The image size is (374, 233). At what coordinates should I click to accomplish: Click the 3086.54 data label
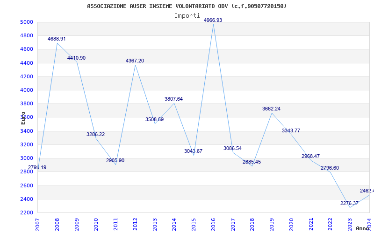click(x=232, y=148)
